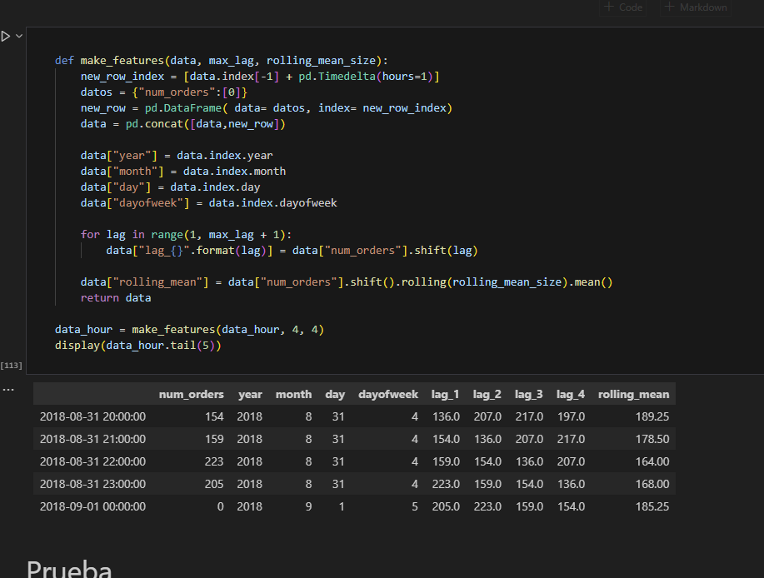Click the rolling_mean column header
764x578 pixels.
[x=633, y=395]
